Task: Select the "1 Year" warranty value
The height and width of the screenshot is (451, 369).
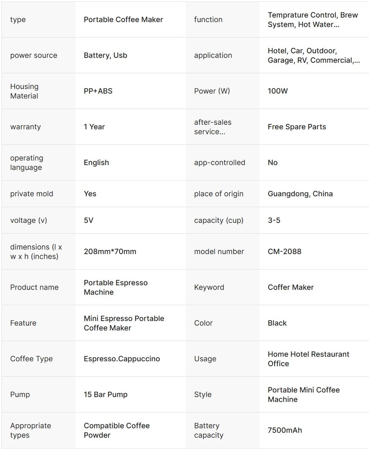Action: pos(94,127)
